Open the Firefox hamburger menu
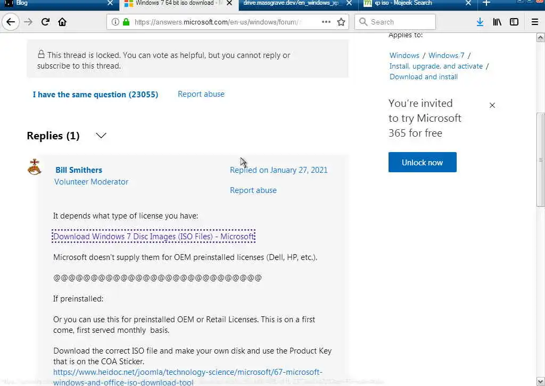This screenshot has height=386, width=545. click(535, 22)
